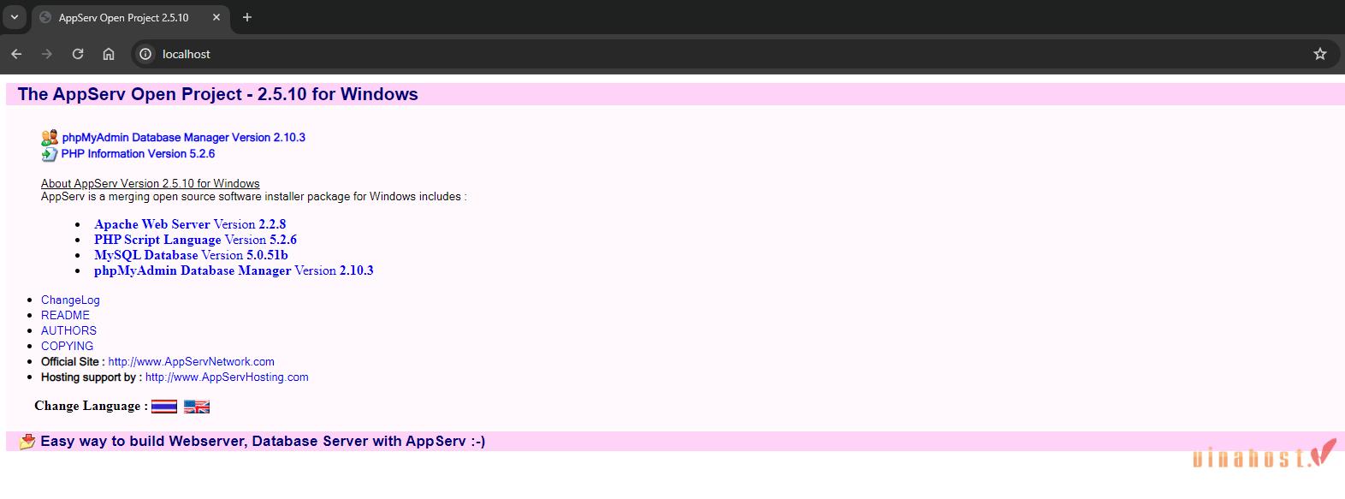Open the README link
This screenshot has width=1345, height=499.
coord(65,315)
